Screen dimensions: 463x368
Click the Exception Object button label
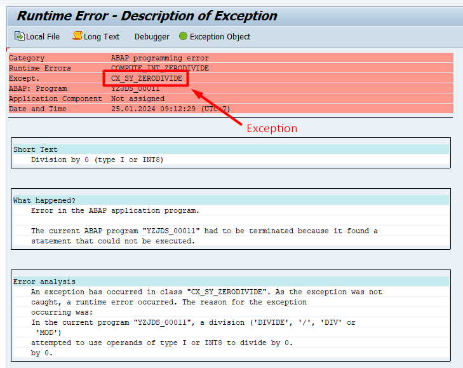click(220, 37)
